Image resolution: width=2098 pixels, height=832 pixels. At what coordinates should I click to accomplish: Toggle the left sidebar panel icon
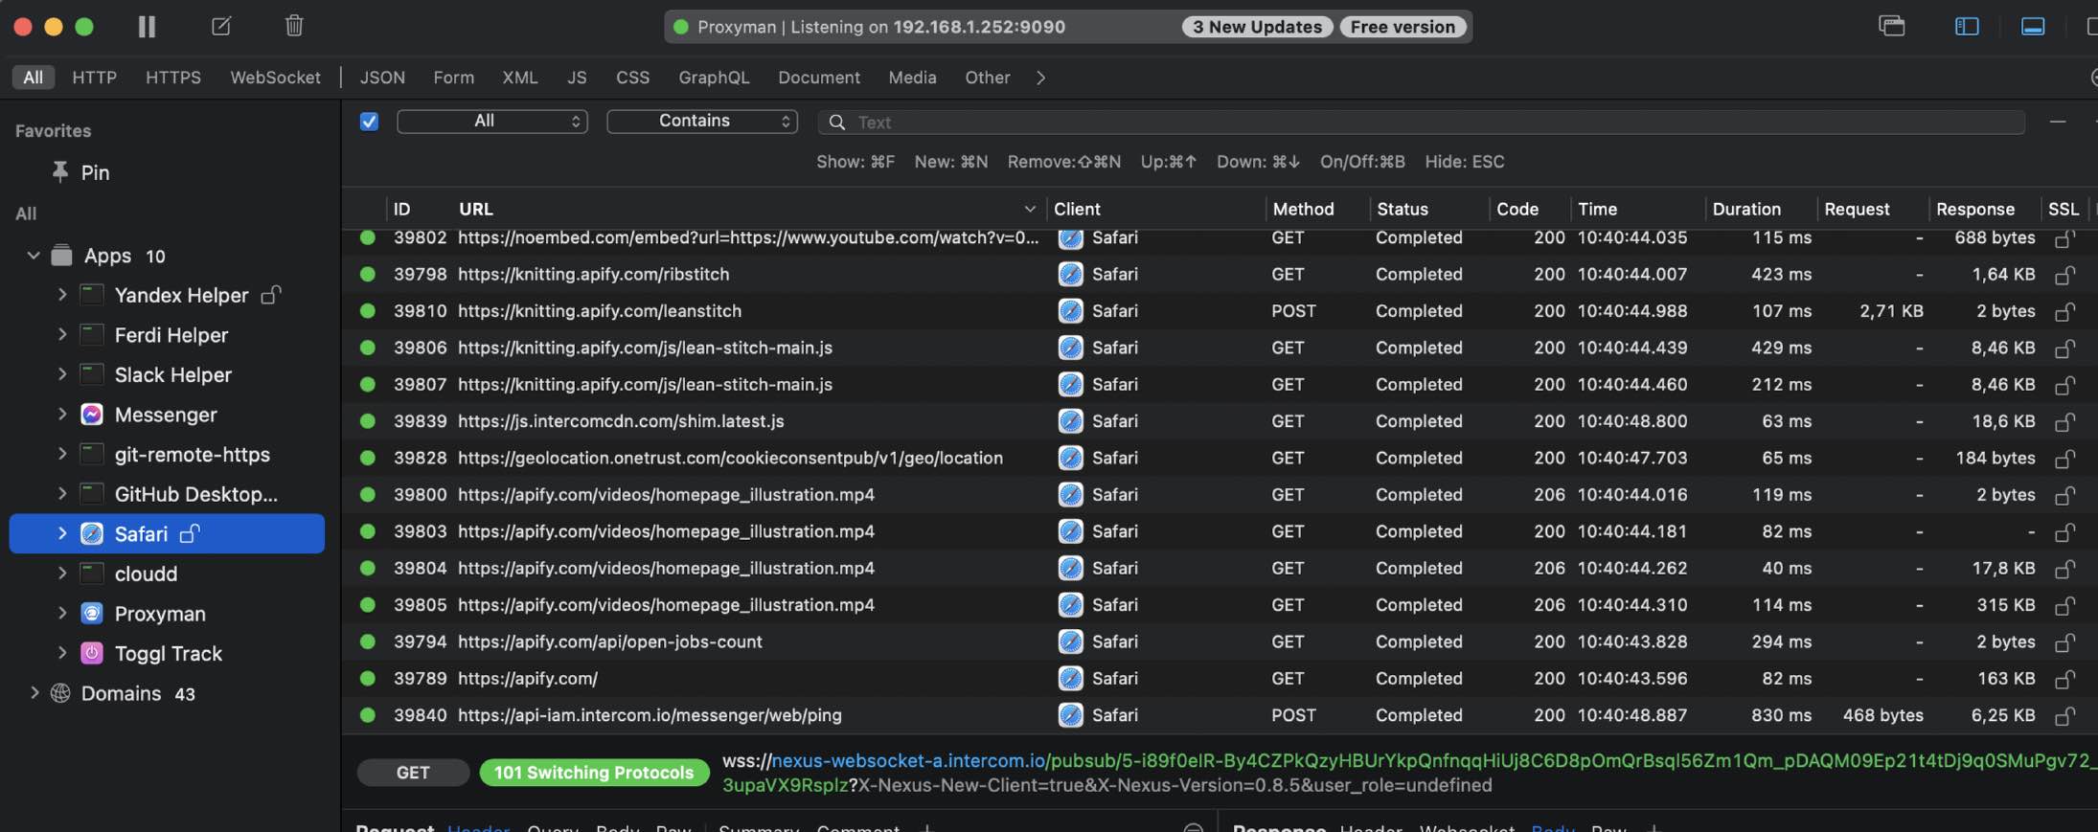(x=1967, y=27)
